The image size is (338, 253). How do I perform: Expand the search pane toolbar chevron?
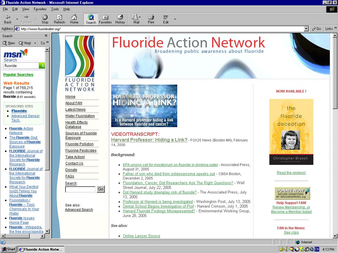pyautogui.click(x=48, y=43)
